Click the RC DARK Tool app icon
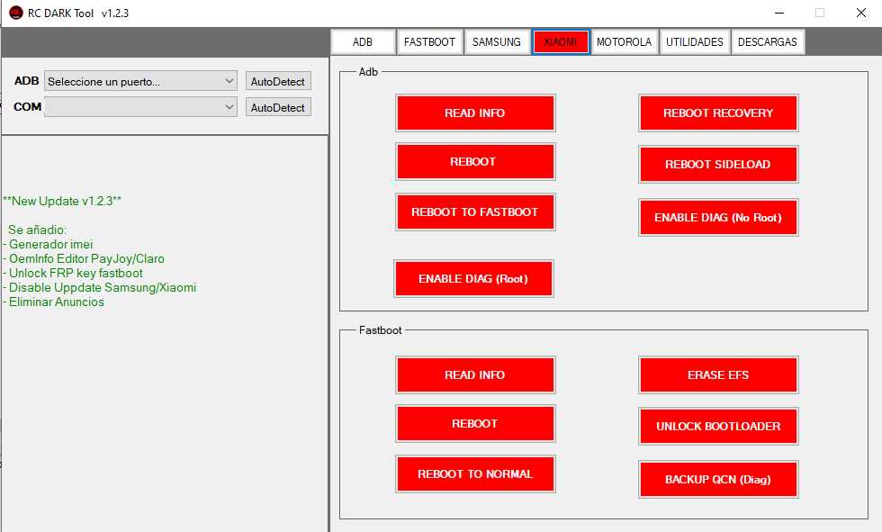Image resolution: width=882 pixels, height=532 pixels. coord(15,13)
